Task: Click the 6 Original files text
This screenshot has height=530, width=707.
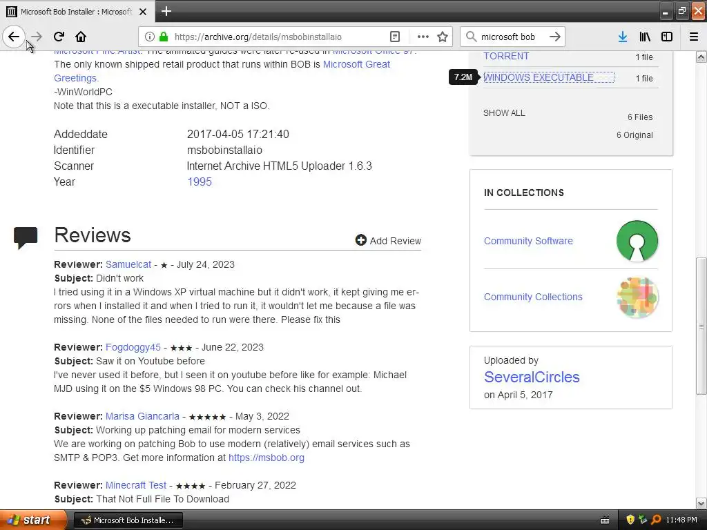Action: 635,135
